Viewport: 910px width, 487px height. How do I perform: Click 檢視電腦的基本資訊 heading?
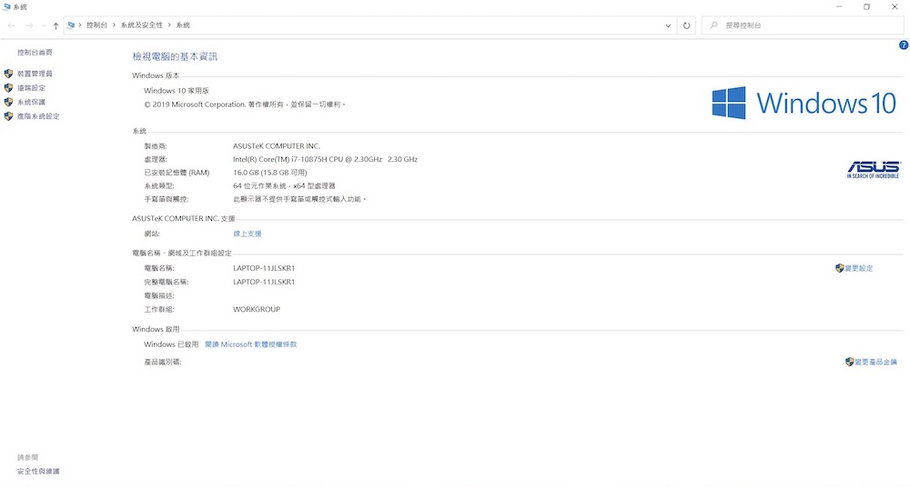pos(175,56)
